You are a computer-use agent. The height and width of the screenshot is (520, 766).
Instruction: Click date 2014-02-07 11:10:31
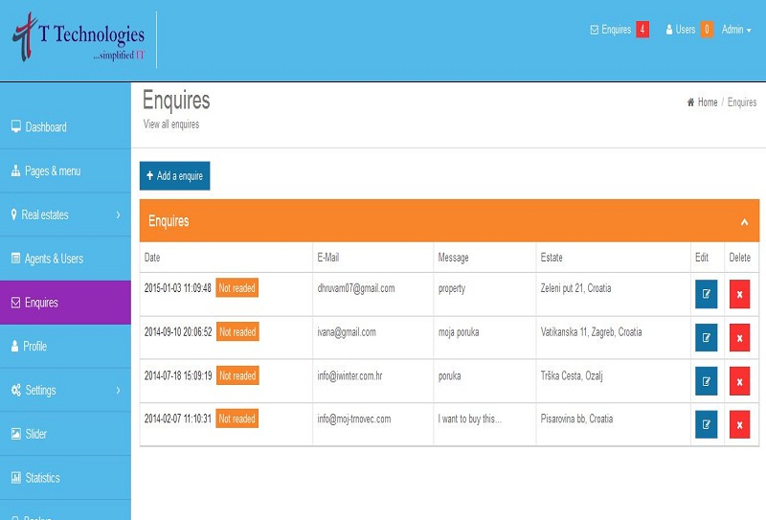(178, 418)
